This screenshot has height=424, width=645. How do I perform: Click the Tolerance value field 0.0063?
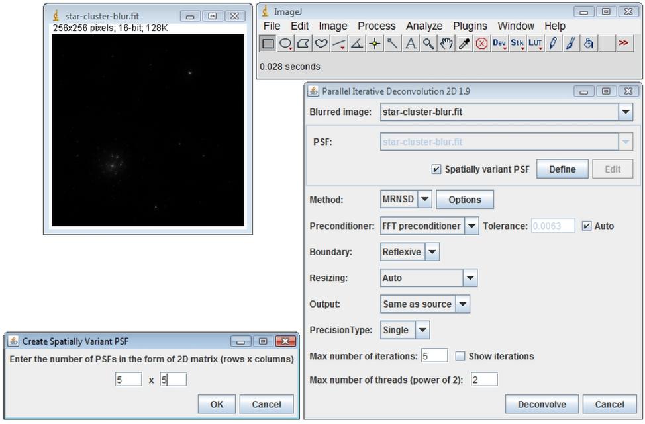pos(553,226)
